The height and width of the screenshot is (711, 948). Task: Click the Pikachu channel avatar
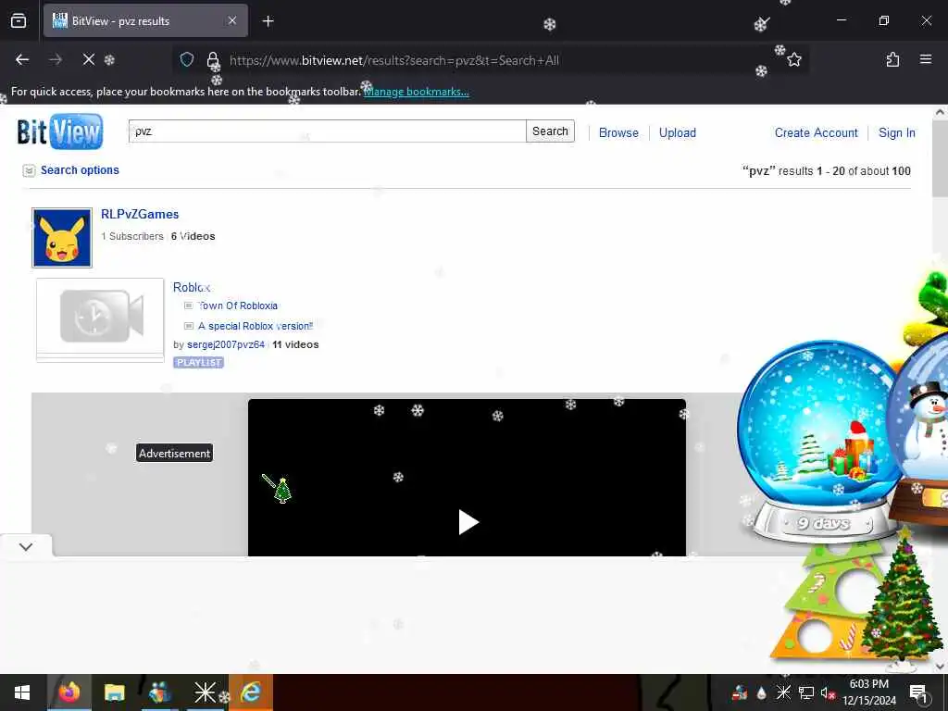(62, 238)
